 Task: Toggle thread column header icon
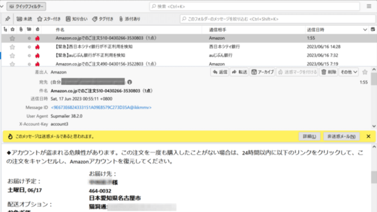point(5,30)
